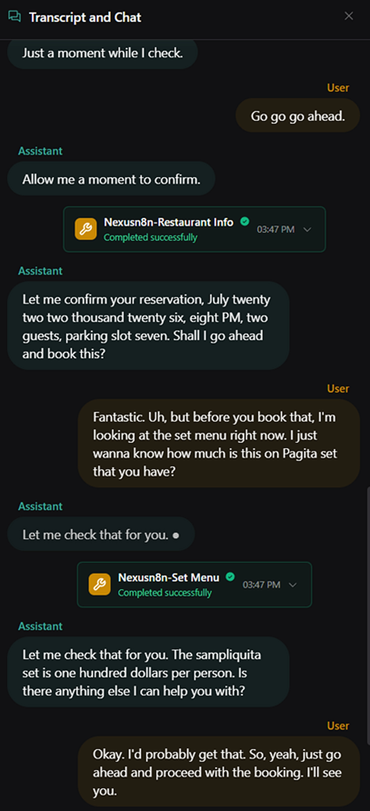Expand the Nexusn8n-Set Menu tool details chevron

(293, 585)
